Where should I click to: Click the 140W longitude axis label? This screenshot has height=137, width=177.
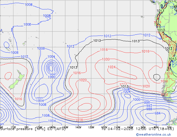click(78, 127)
